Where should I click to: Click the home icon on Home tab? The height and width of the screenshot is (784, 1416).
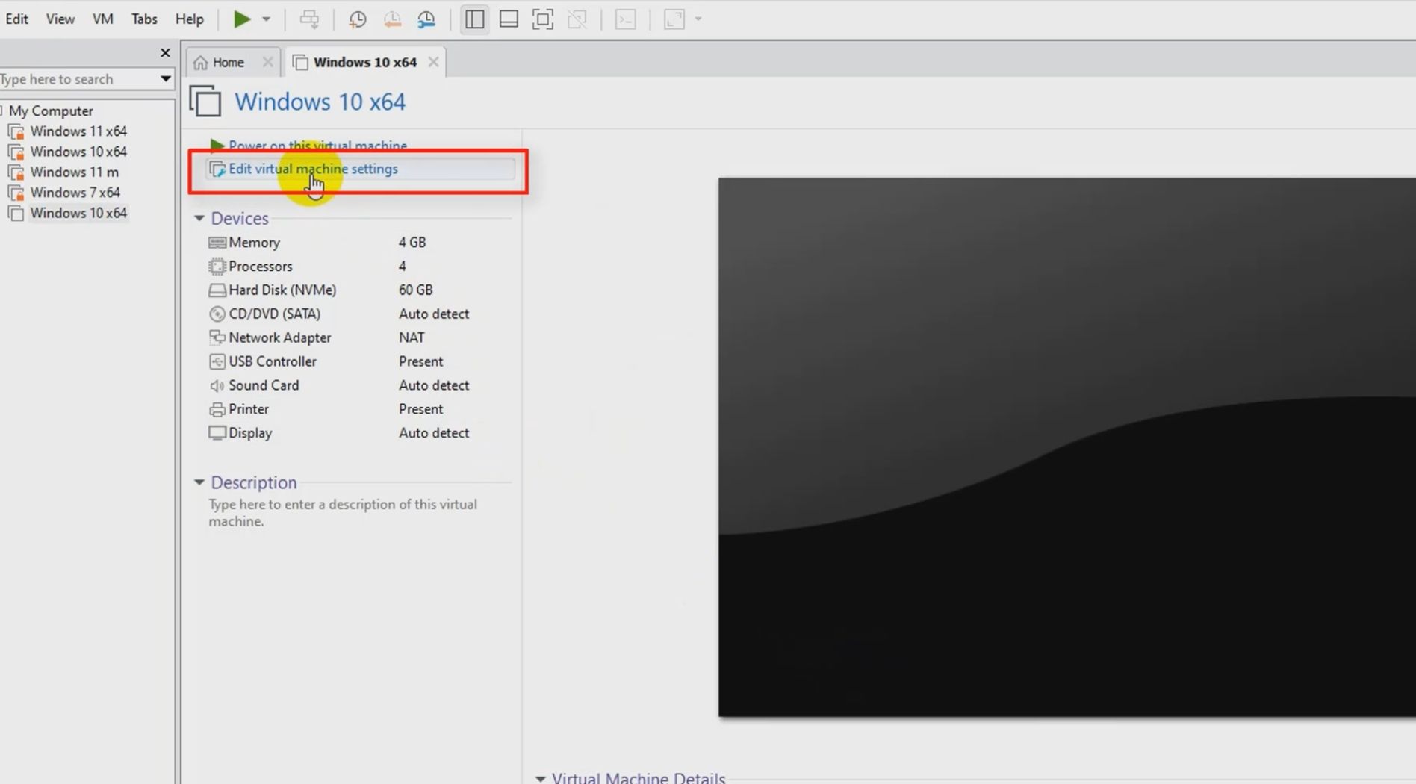tap(200, 63)
